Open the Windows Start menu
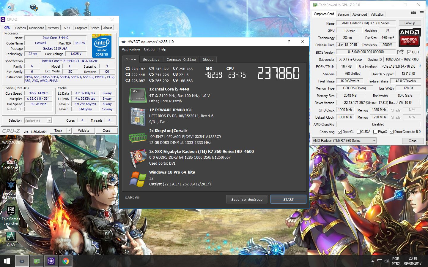The width and height of the screenshot is (428, 267). [x=7, y=261]
